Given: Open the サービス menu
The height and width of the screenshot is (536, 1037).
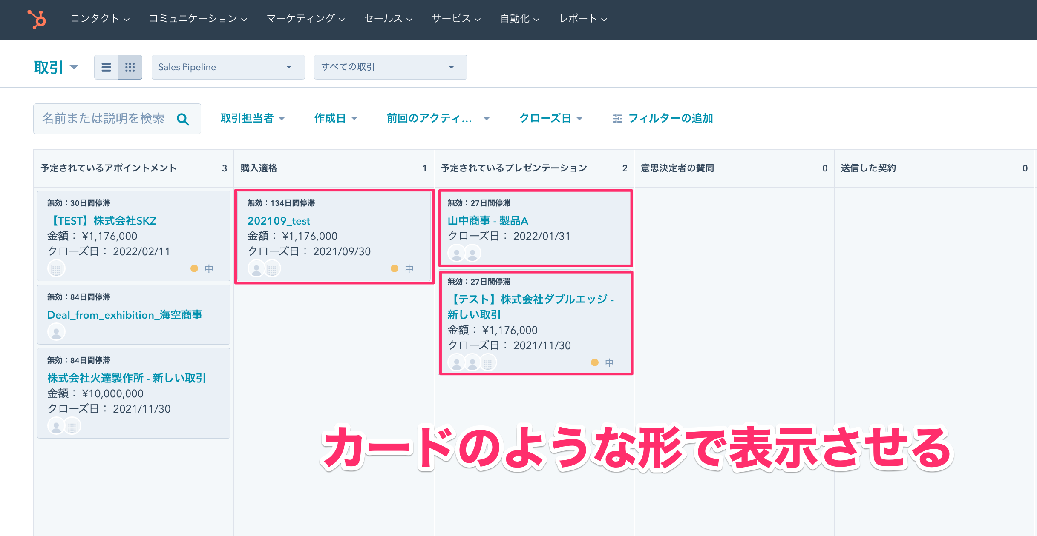Looking at the screenshot, I should [456, 19].
